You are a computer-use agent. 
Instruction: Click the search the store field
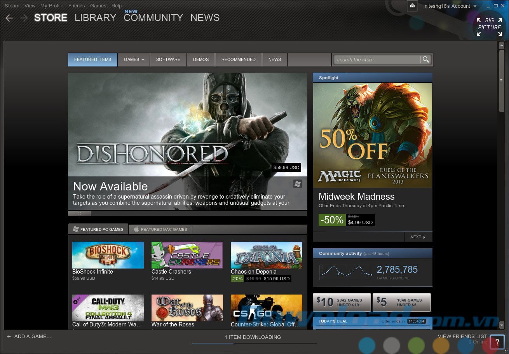pyautogui.click(x=377, y=59)
